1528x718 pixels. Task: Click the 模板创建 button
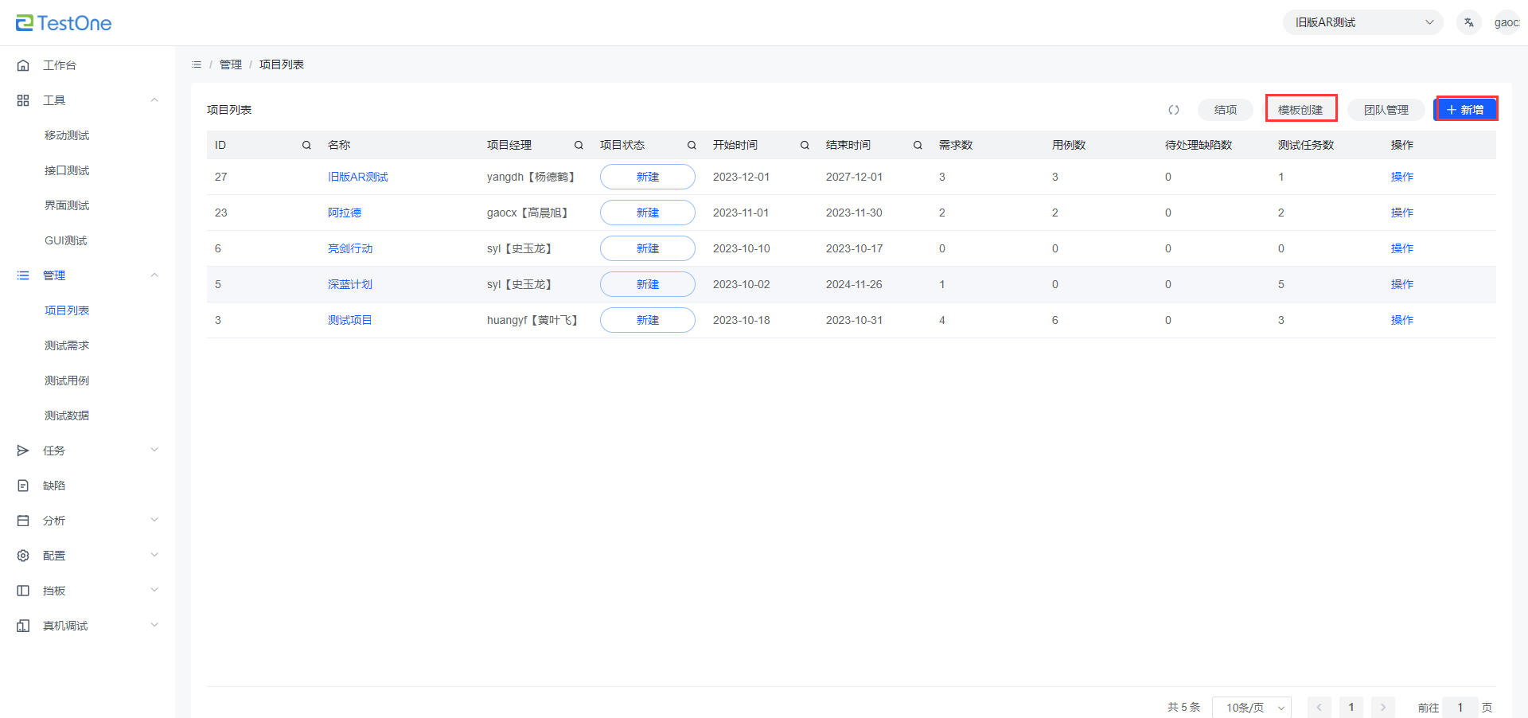[1300, 110]
